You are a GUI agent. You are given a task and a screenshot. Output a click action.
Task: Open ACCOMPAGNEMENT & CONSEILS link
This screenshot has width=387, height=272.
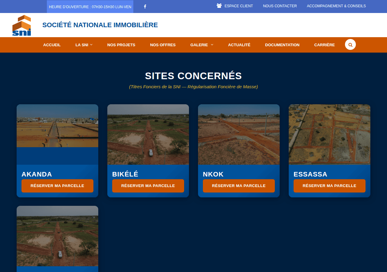pyautogui.click(x=336, y=6)
